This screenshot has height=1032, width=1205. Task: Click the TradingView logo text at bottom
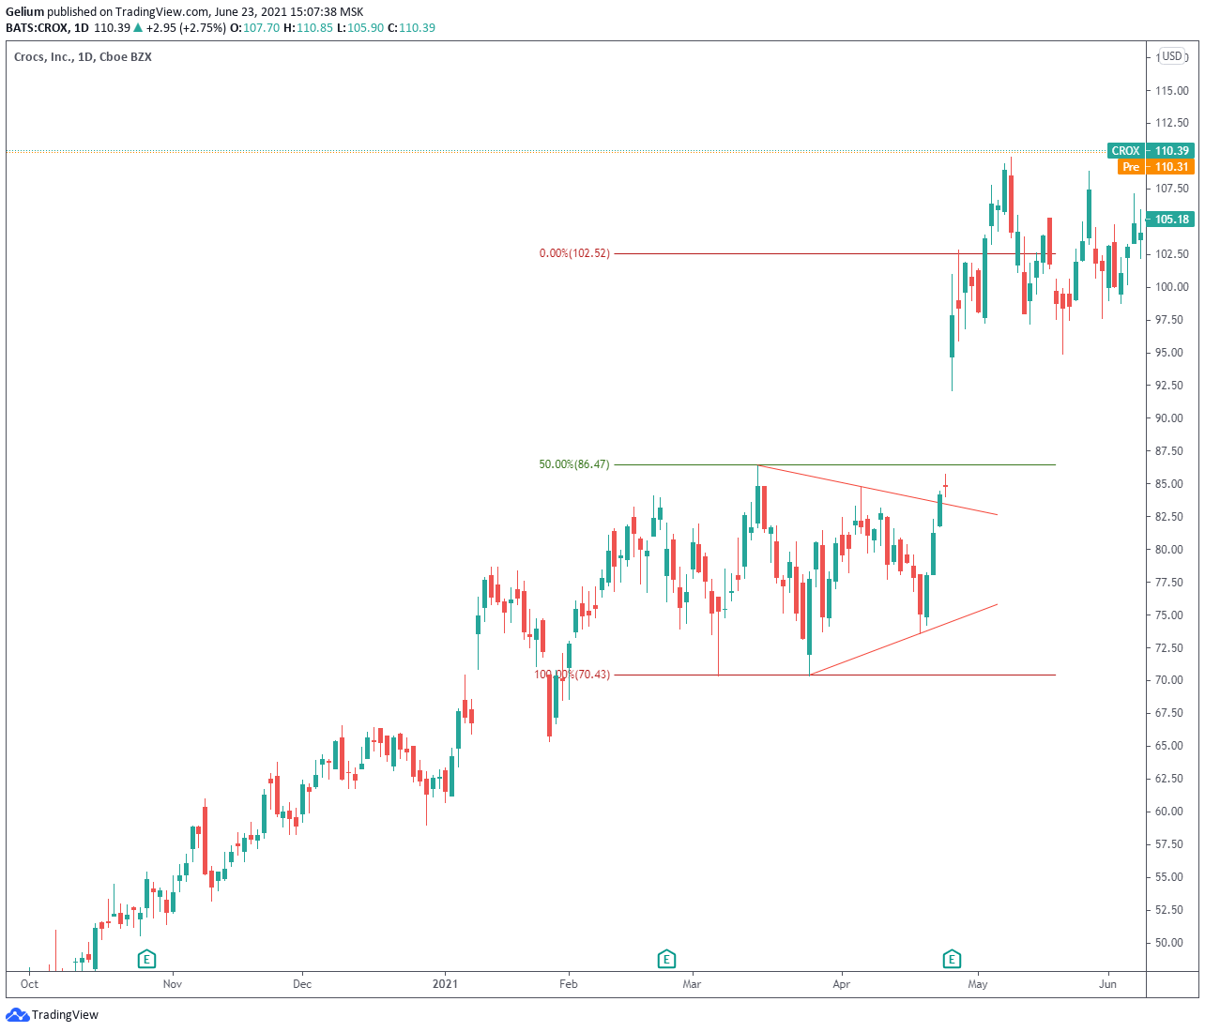click(65, 1014)
